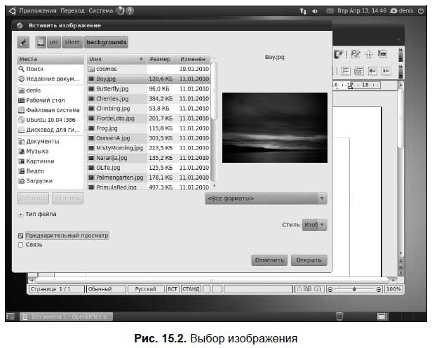The image size is (432, 348).
Task: Select Climbing.jpg in the file list
Action: tap(149, 109)
